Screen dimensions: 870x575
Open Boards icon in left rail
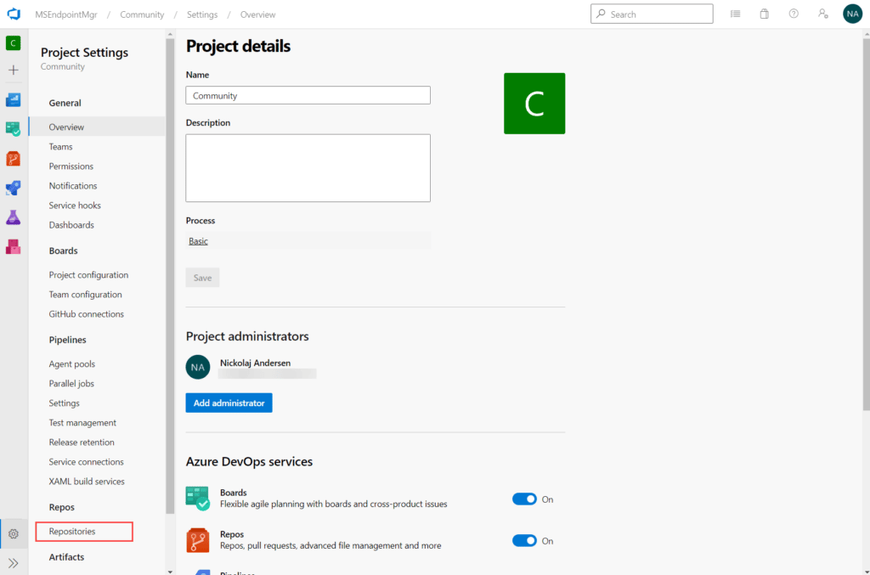14,128
